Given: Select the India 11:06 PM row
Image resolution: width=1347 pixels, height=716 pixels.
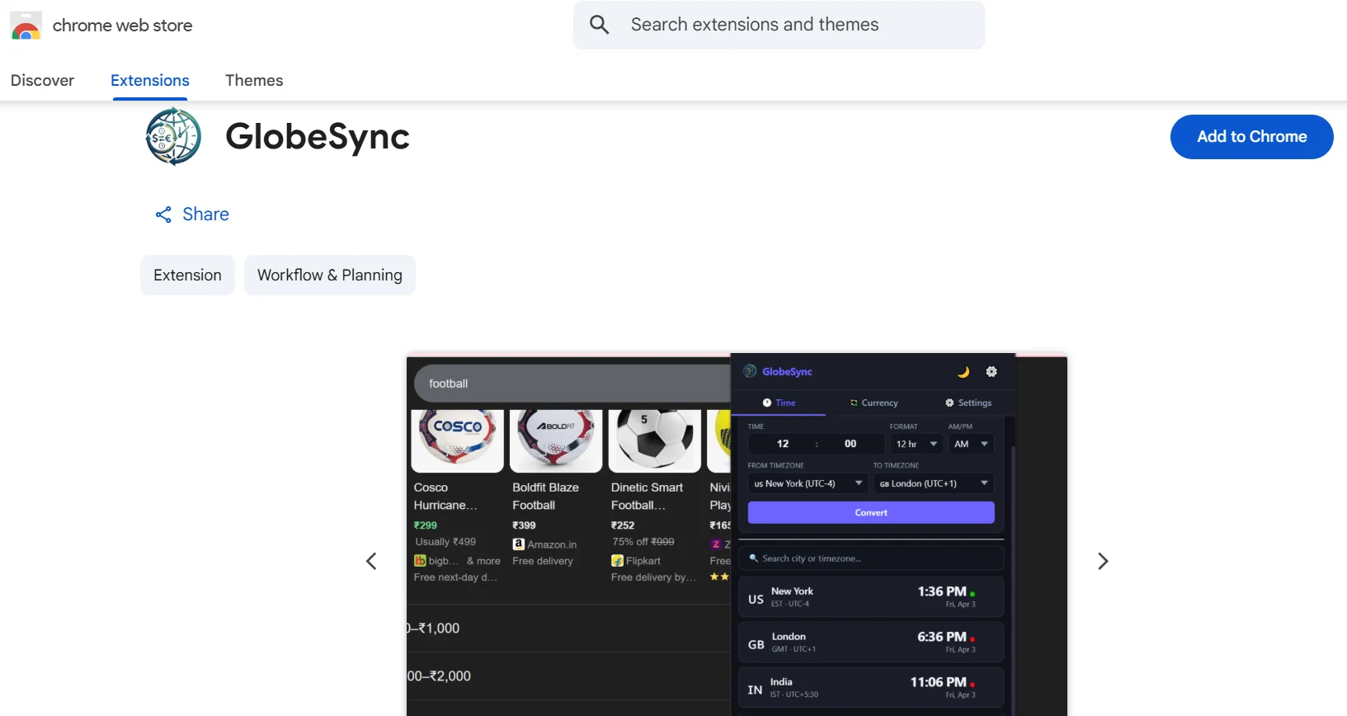Looking at the screenshot, I should coord(871,688).
